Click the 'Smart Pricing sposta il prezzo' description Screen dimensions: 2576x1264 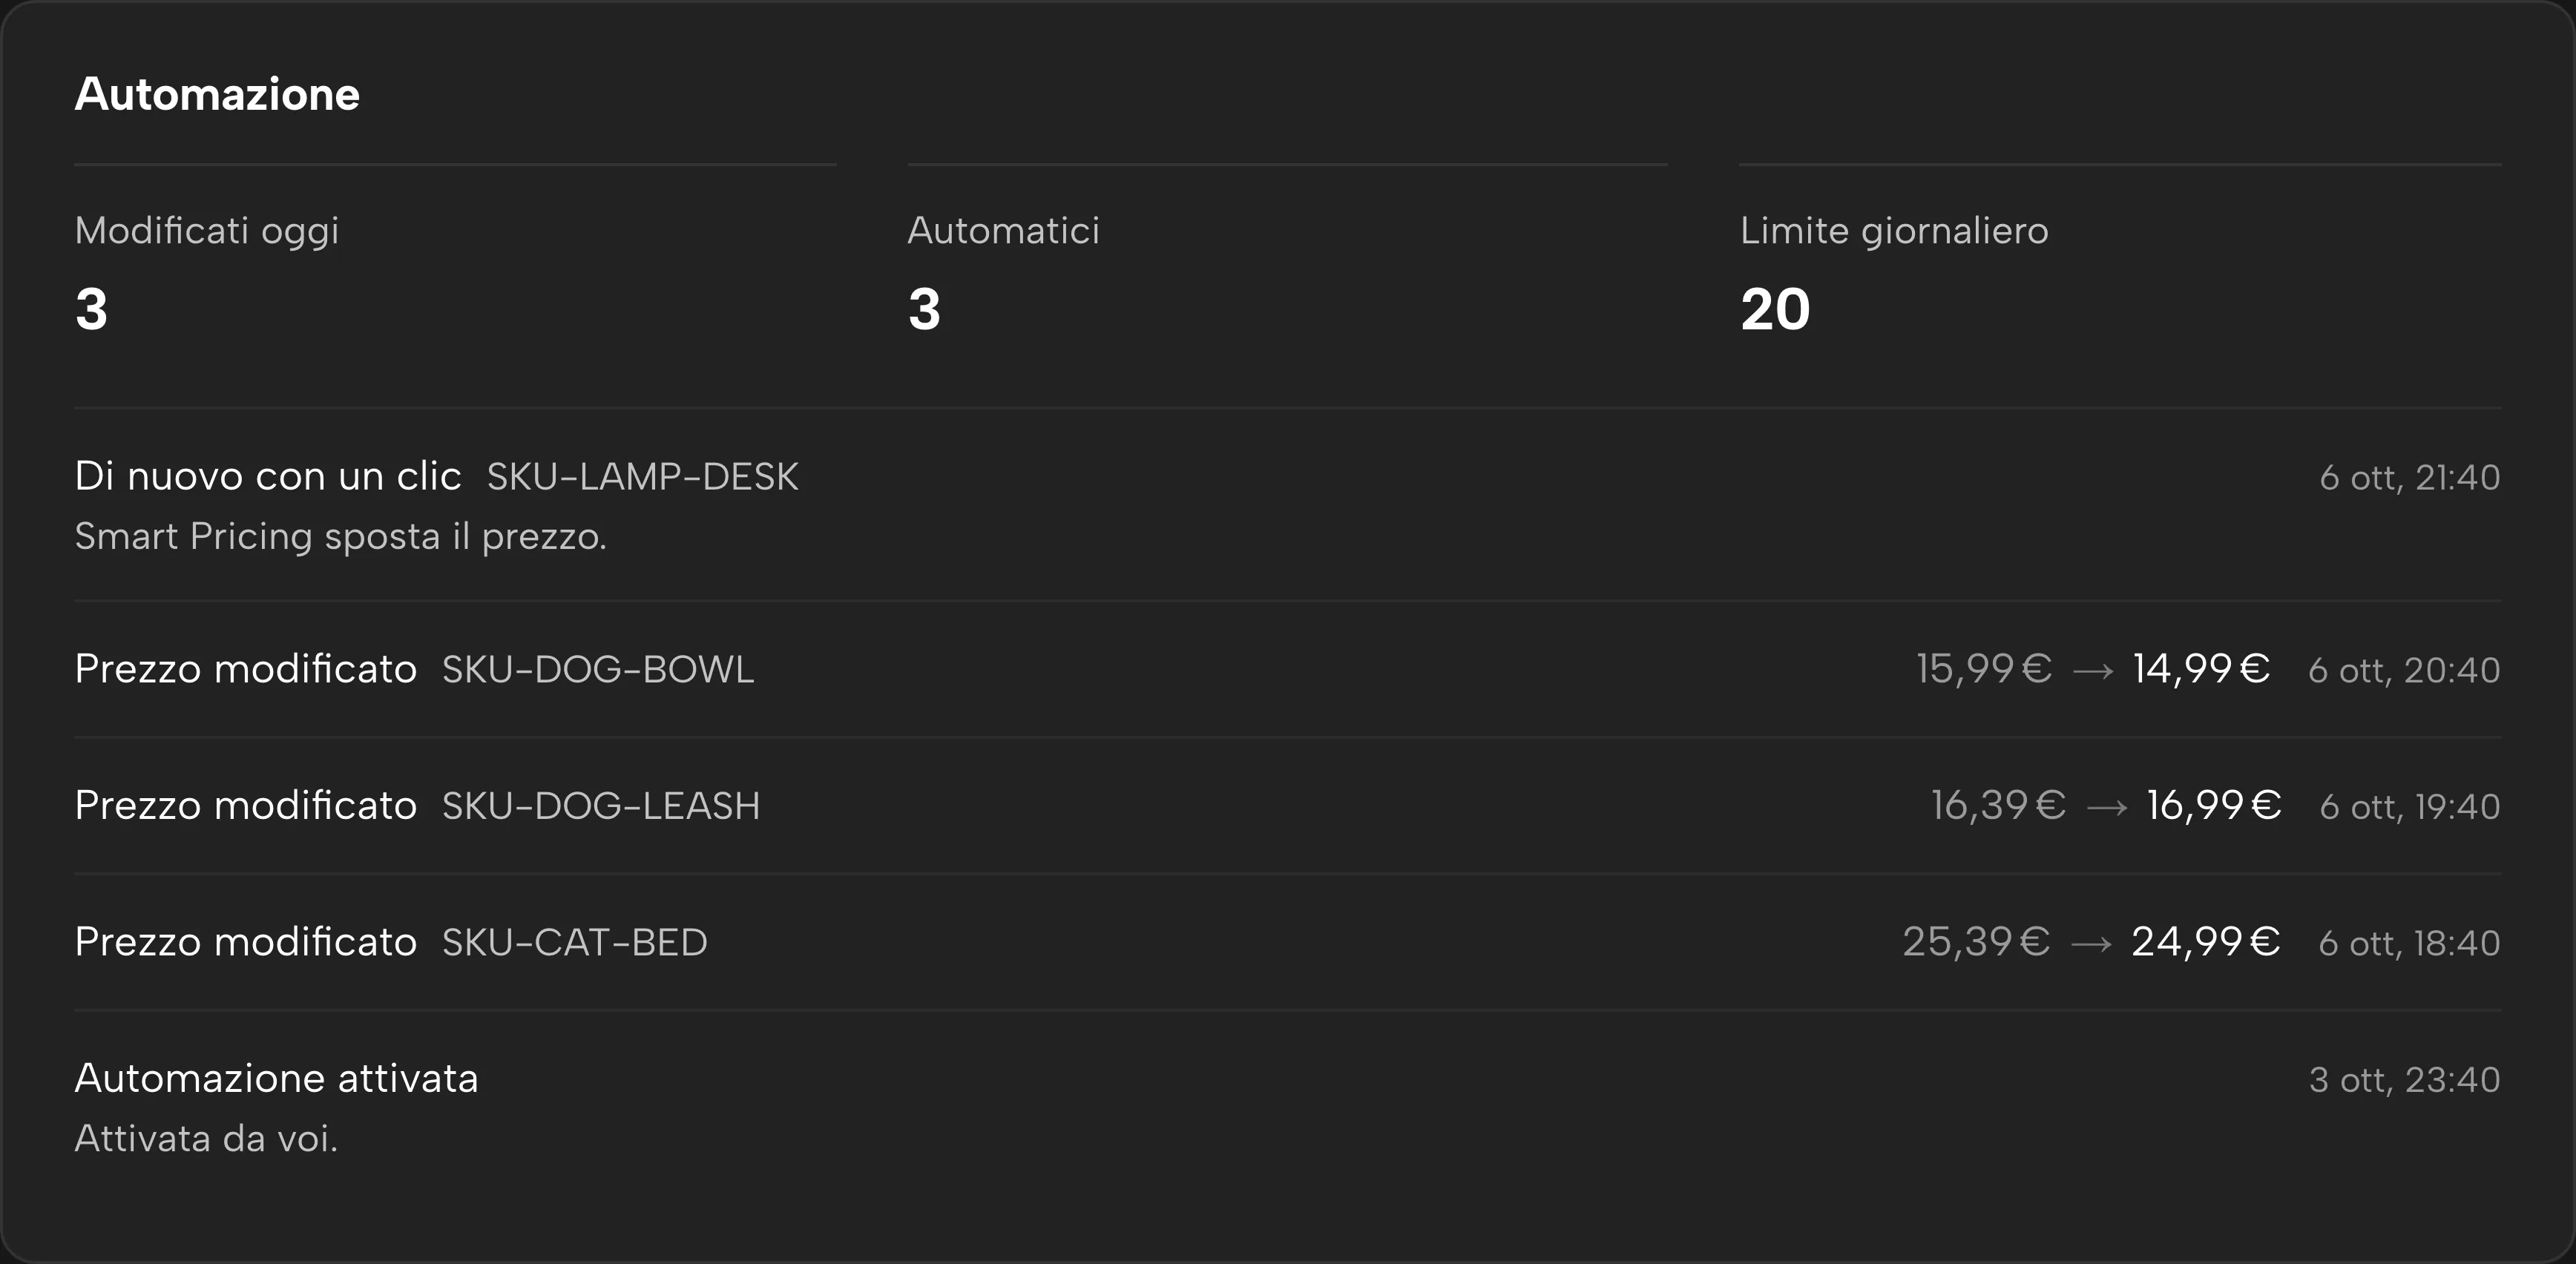[341, 537]
